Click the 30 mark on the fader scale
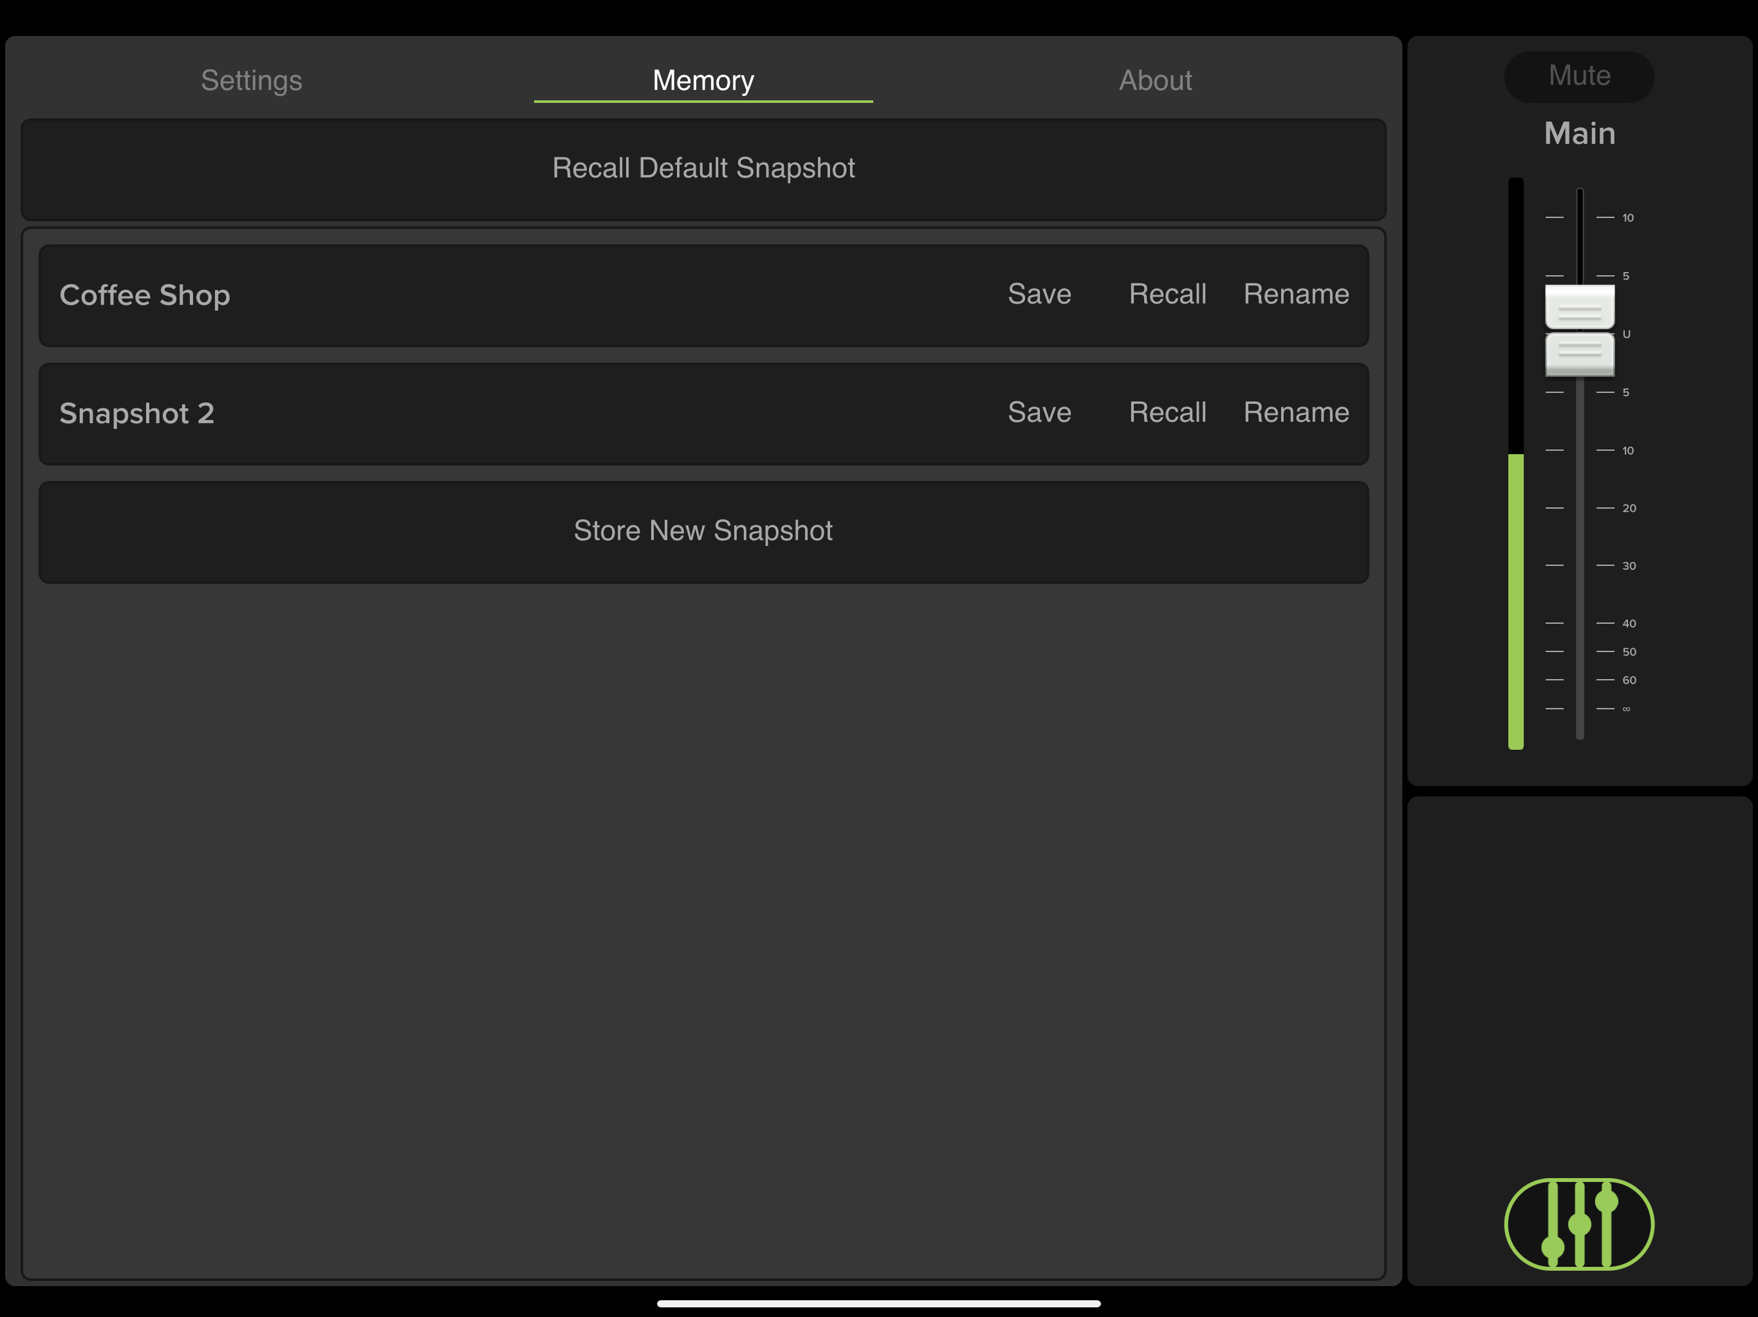 click(x=1629, y=565)
